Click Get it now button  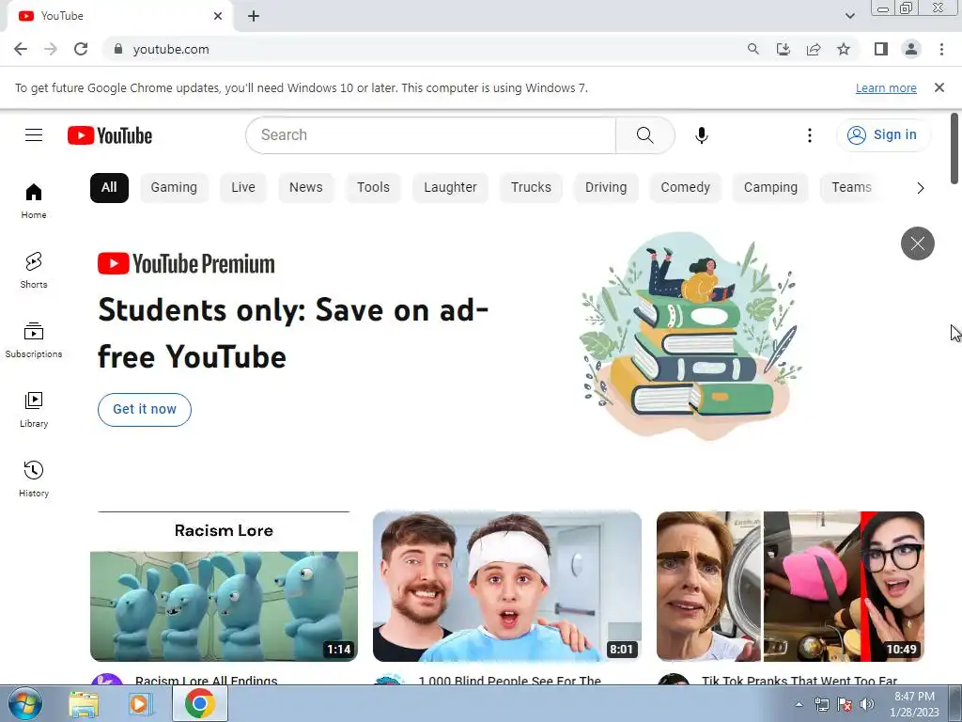[x=144, y=410]
